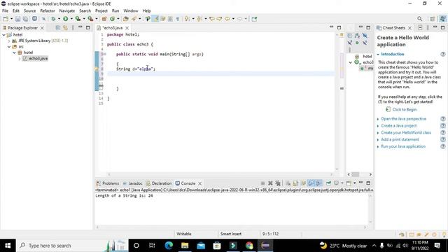This screenshot has height=252, width=448.
Task: Close the echo3.java editor tab
Action: 127,28
